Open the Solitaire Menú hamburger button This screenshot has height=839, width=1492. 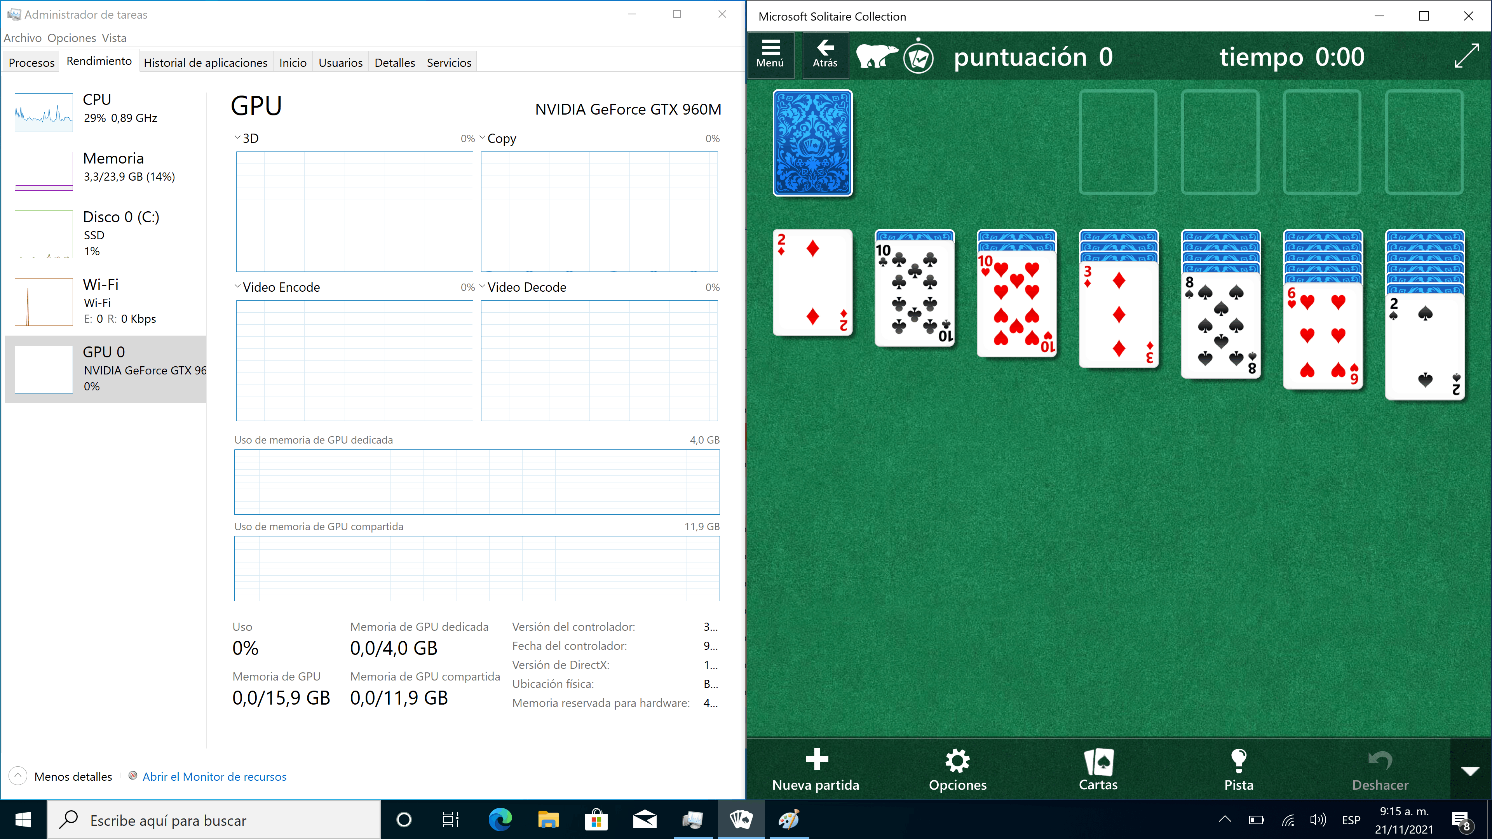click(x=770, y=54)
